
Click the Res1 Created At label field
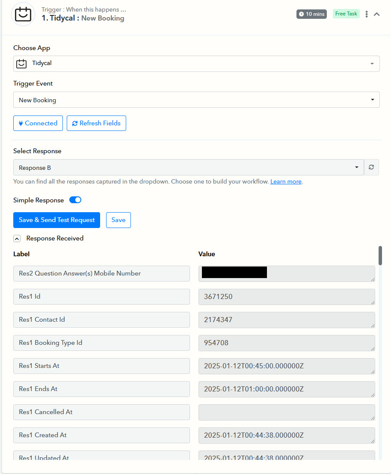(x=102, y=435)
